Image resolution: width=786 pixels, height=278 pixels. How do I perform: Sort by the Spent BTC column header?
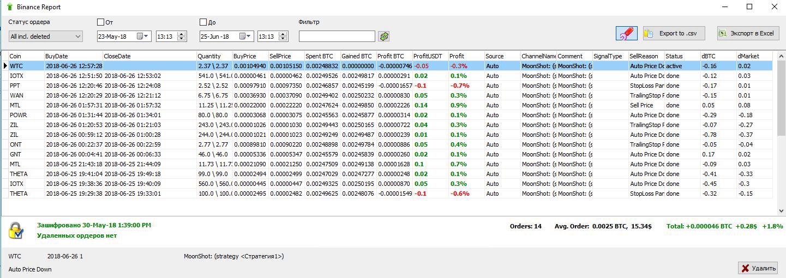322,56
